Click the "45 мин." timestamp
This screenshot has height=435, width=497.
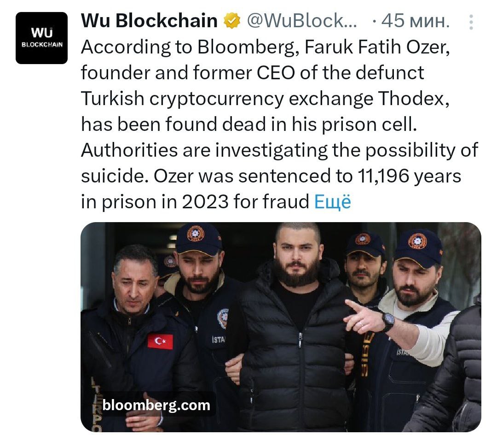(x=416, y=21)
